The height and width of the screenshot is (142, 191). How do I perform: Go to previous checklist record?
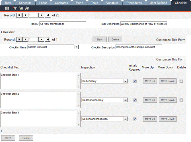tap(25, 39)
